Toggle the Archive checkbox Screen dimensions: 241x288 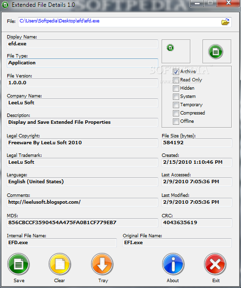(176, 72)
